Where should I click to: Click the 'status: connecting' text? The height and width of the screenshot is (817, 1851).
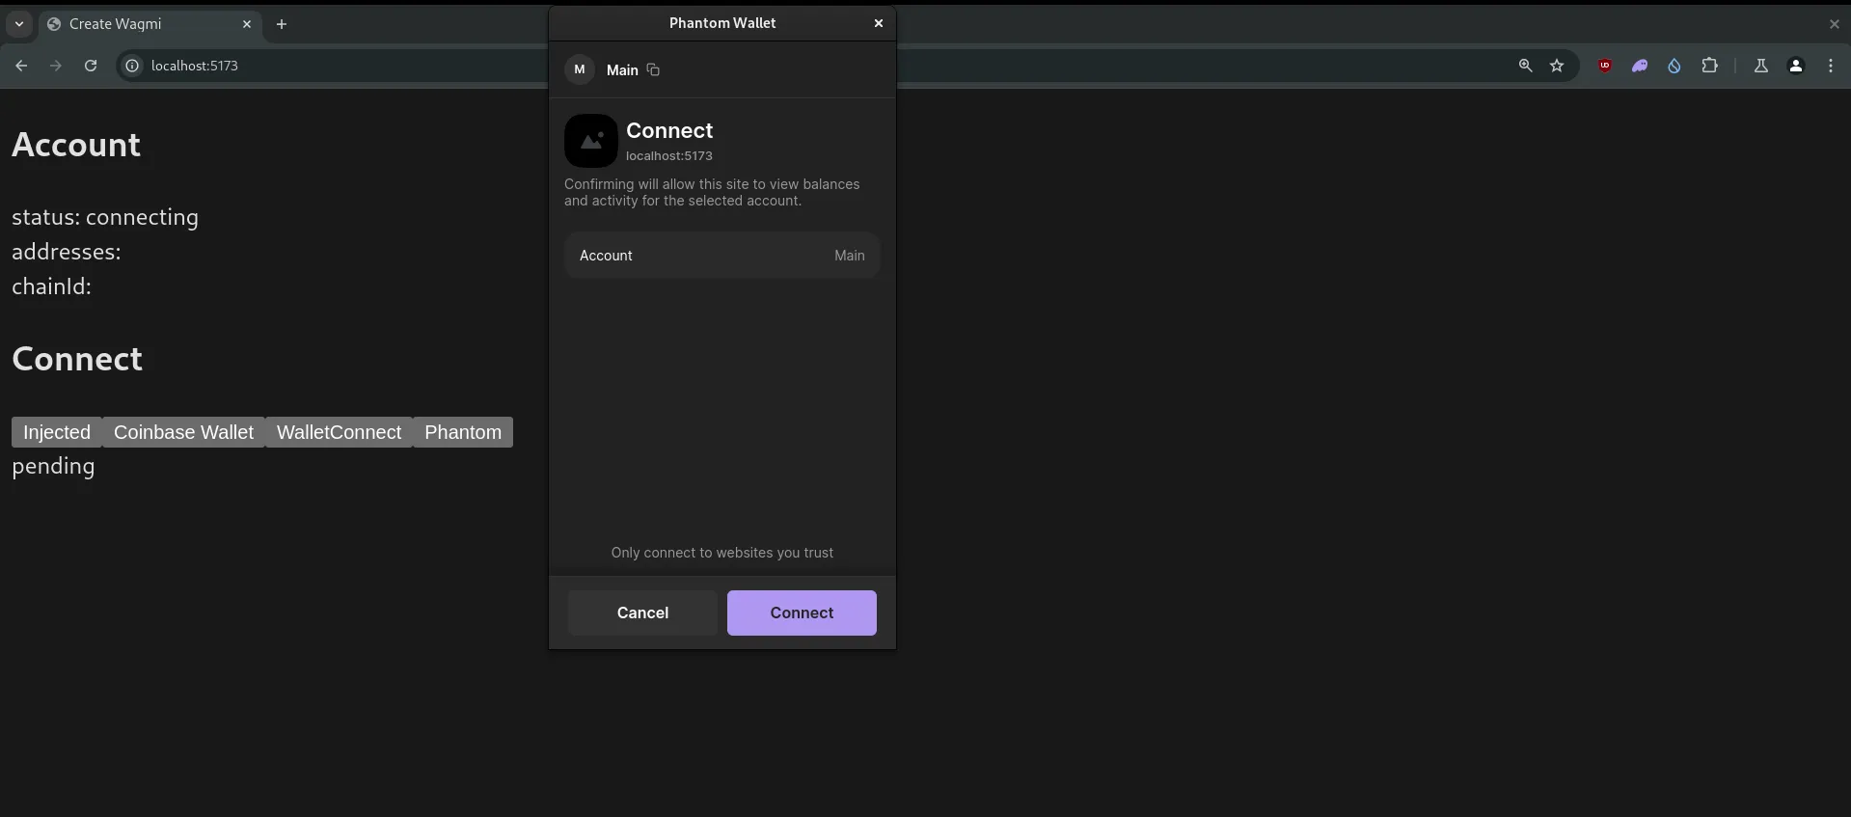click(105, 217)
